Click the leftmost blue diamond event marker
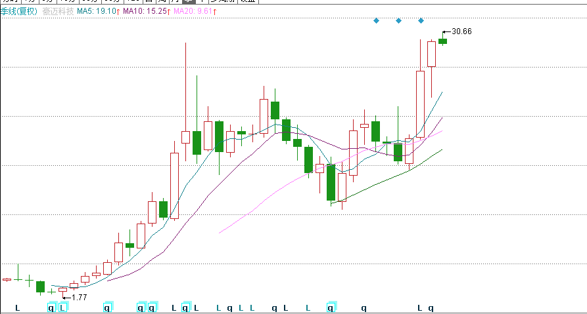 [x=376, y=21]
